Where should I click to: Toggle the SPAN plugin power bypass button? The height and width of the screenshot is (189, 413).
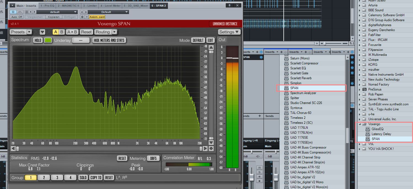[x=13, y=12]
